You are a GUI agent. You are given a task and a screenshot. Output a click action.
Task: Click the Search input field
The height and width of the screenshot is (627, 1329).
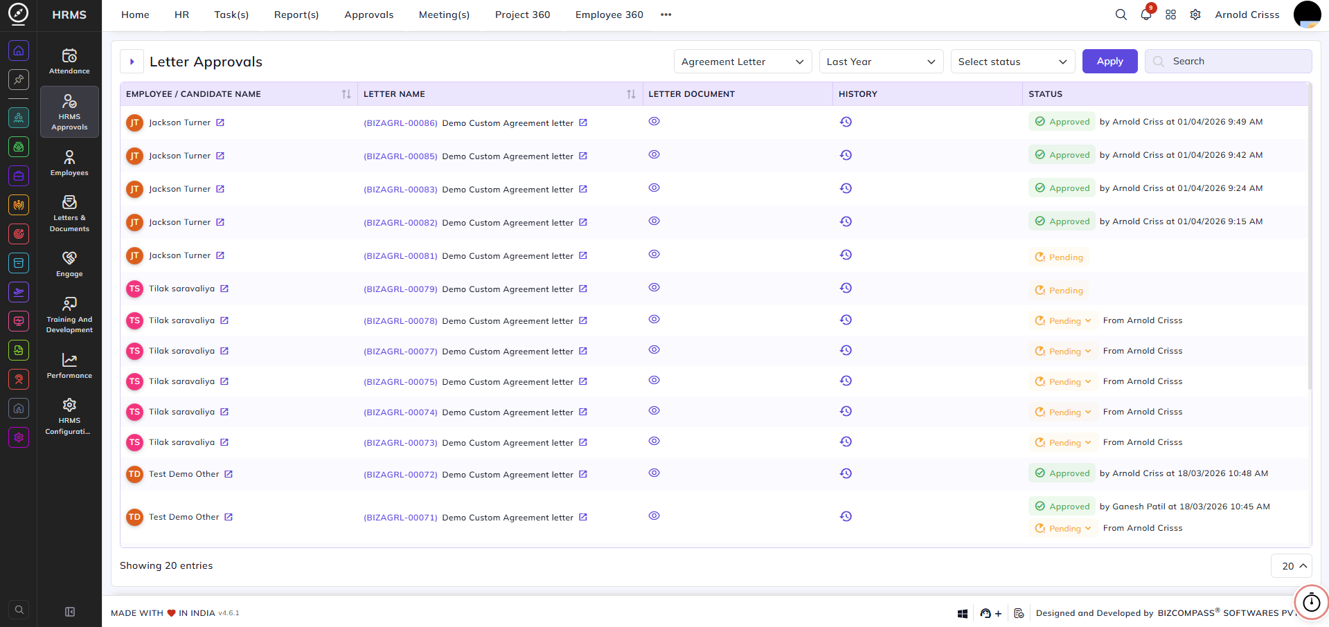(x=1228, y=62)
